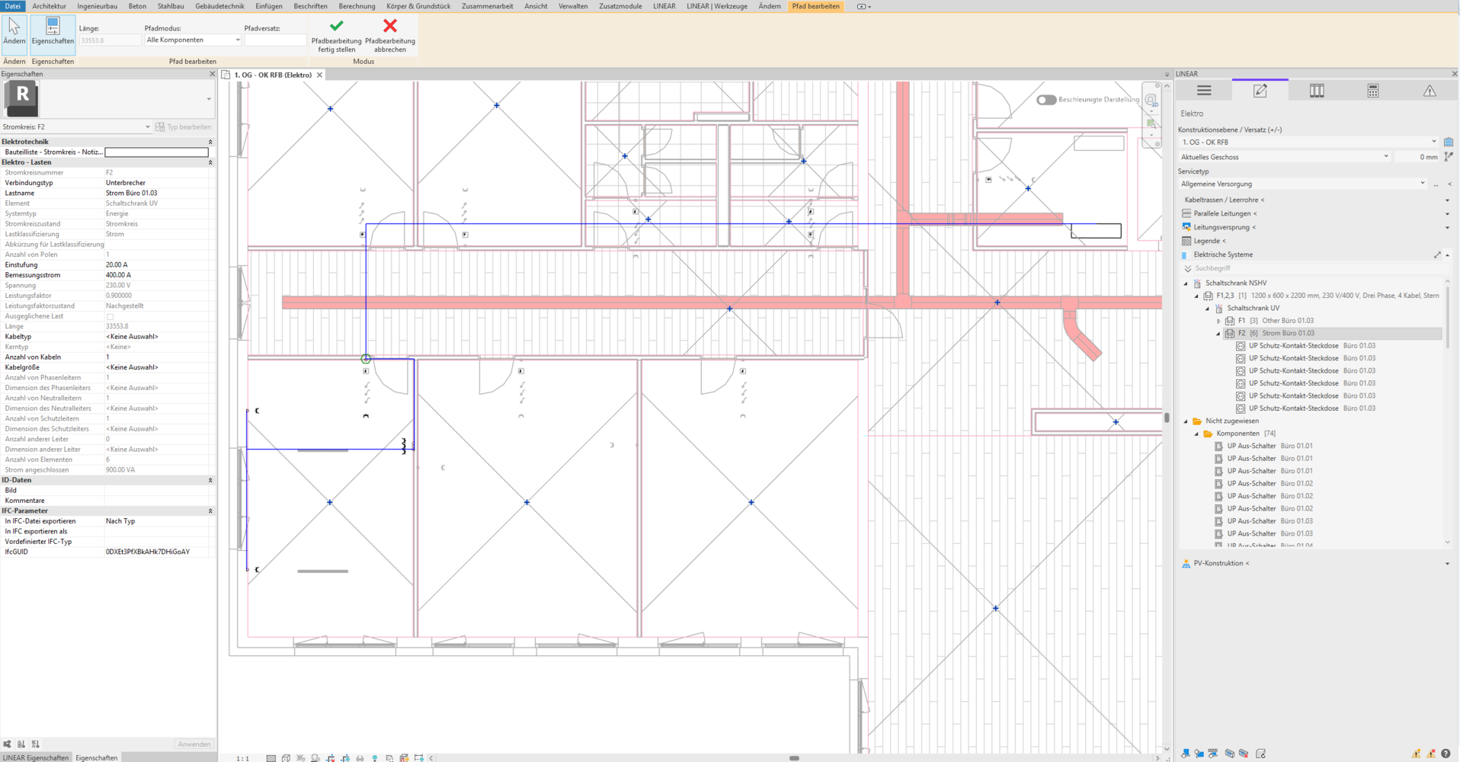Click the Typ bearbeiten button
1460x762 pixels.
184,127
